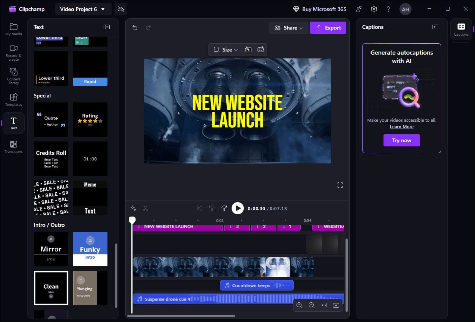The image size is (475, 322).
Task: Click the Buy Microsoft 365 diamond button
Action: (x=320, y=9)
